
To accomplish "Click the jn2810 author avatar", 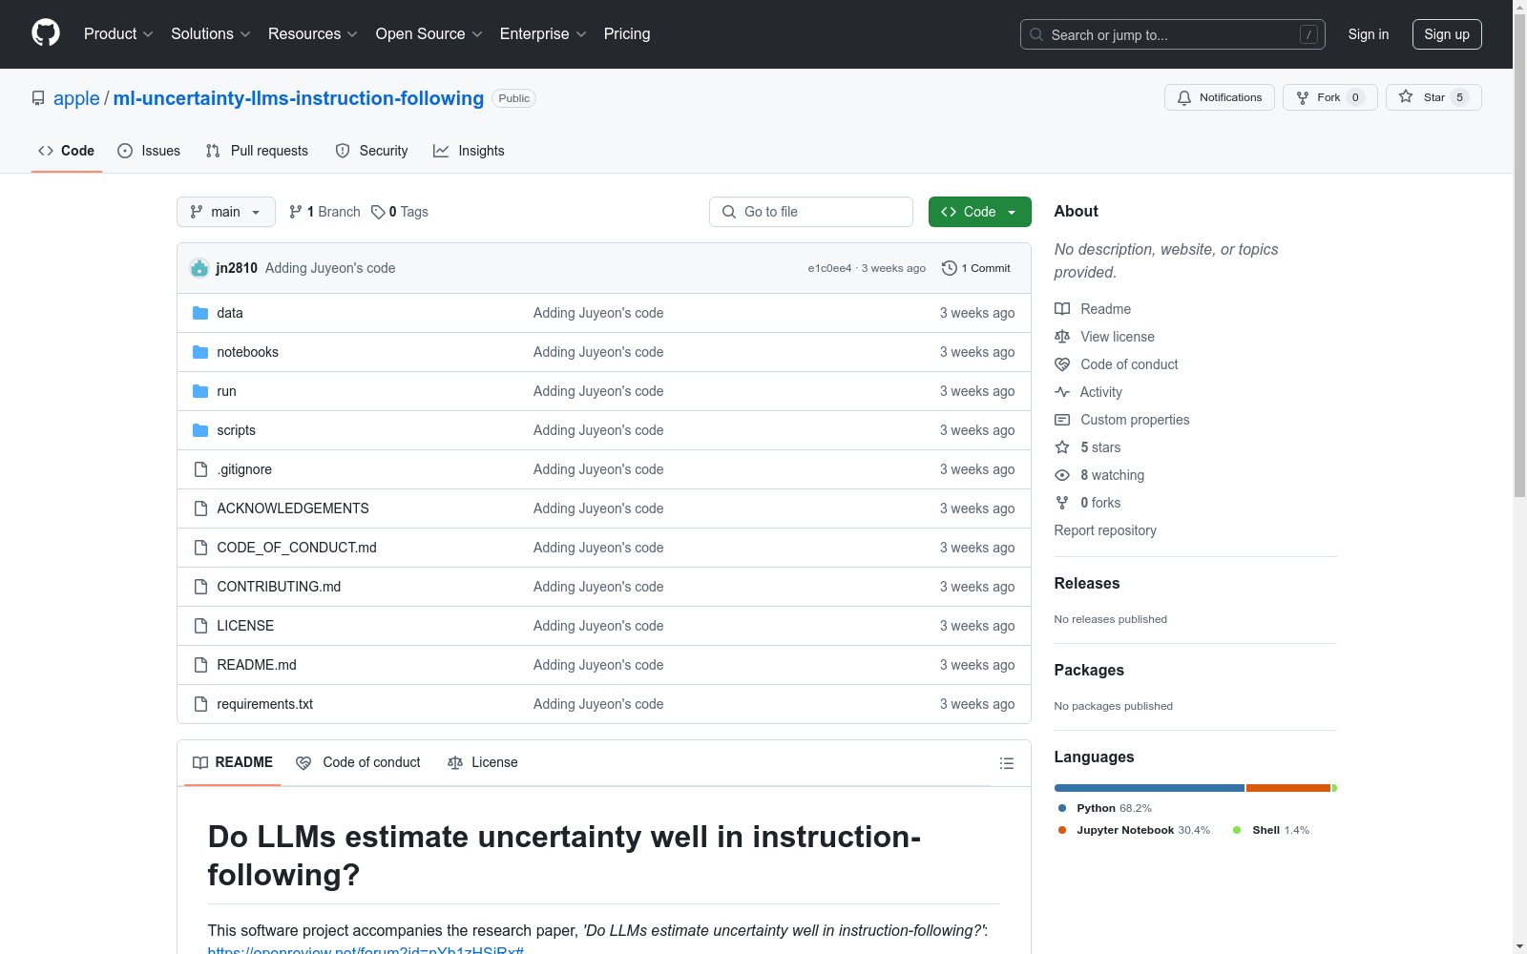I will [x=199, y=268].
